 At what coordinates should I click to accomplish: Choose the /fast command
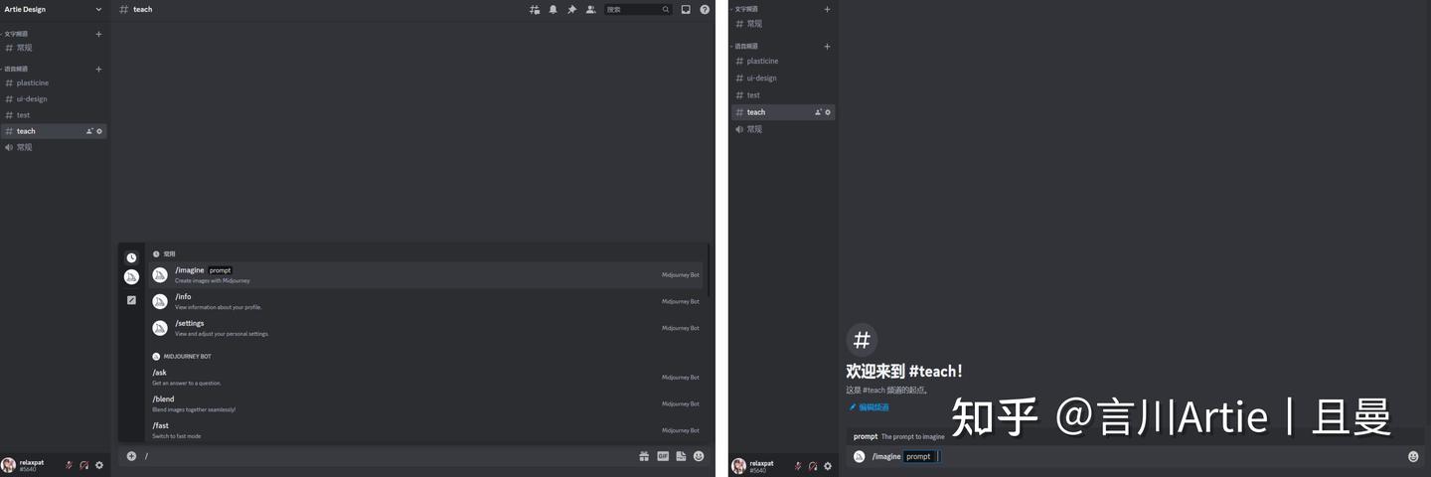pos(425,430)
